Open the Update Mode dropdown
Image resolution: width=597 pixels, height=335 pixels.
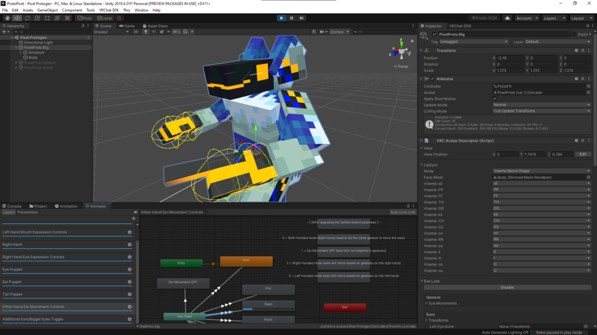pos(541,105)
